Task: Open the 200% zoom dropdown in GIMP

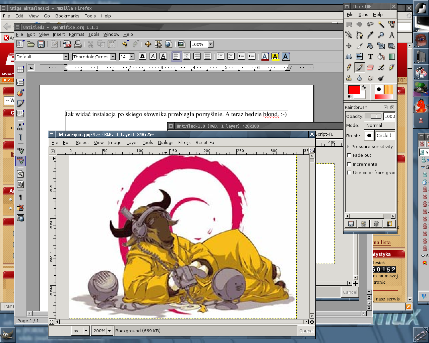Action: point(109,331)
